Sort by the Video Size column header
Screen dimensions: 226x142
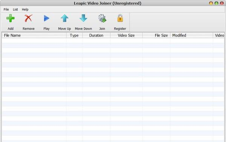[126, 35]
